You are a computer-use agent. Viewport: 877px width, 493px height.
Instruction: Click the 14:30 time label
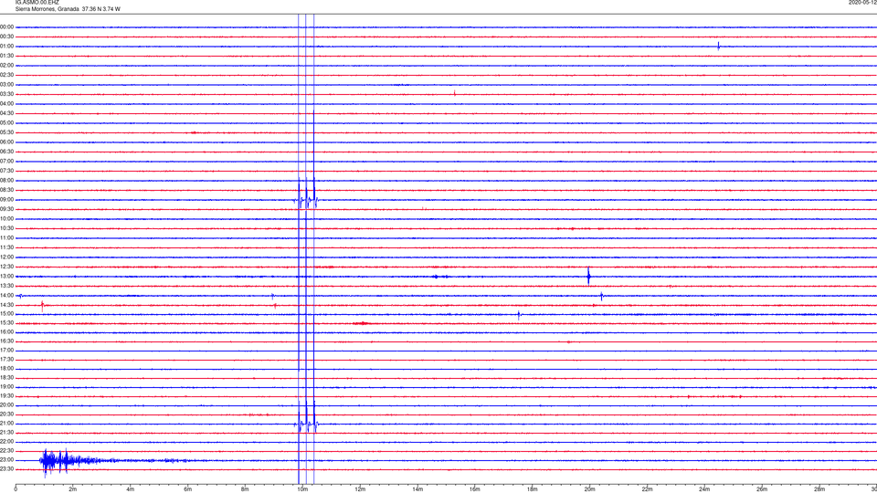(6, 305)
